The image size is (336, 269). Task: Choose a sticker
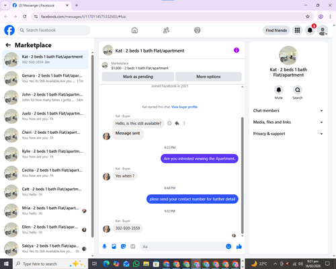pos(124,247)
